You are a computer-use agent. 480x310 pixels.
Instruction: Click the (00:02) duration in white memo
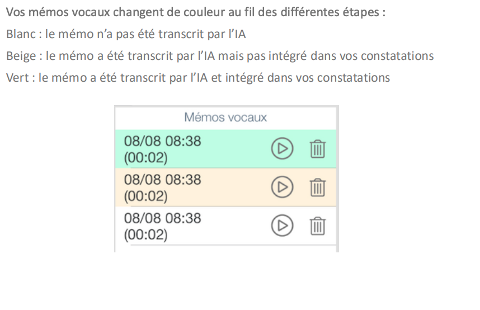click(145, 234)
